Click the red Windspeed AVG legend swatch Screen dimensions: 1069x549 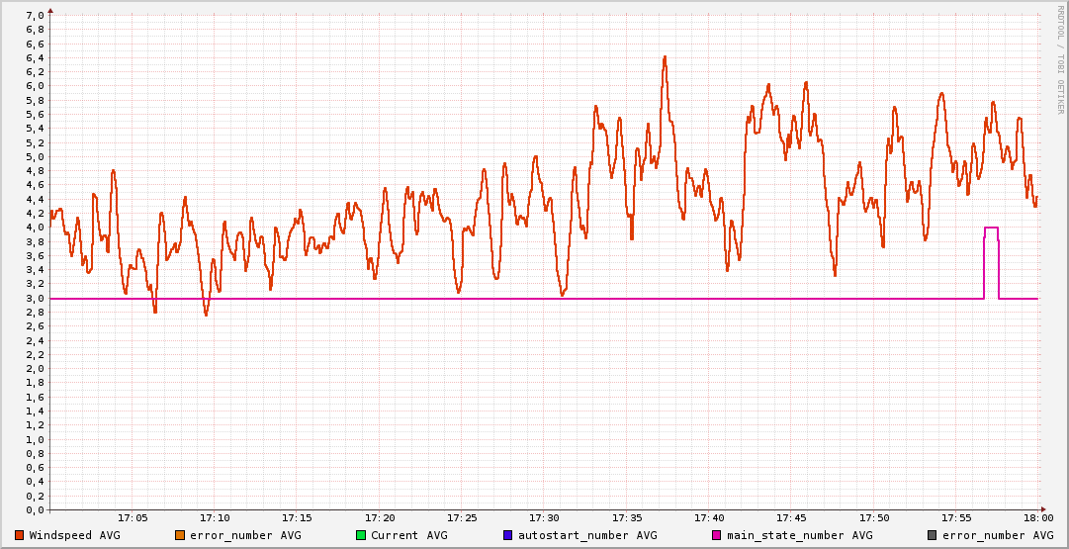tap(20, 535)
